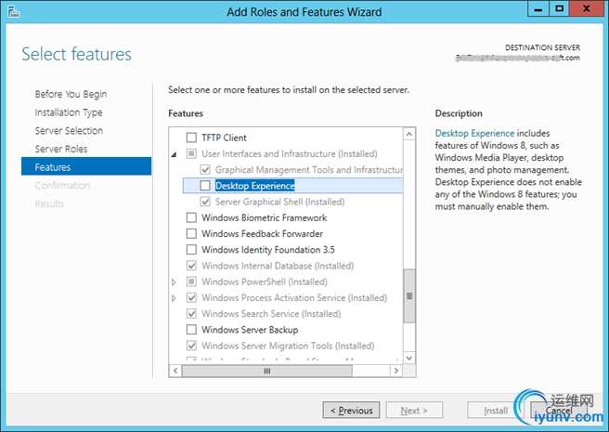Switch to the Server Roles step

click(61, 149)
